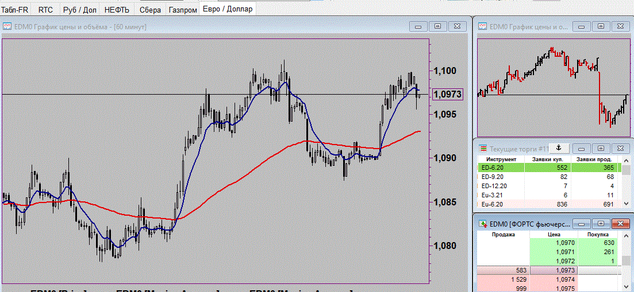Open the Руб / Дол tab

[80, 10]
